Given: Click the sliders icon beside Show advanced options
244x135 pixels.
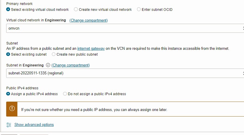Looking at the screenshot, I should point(9,125).
